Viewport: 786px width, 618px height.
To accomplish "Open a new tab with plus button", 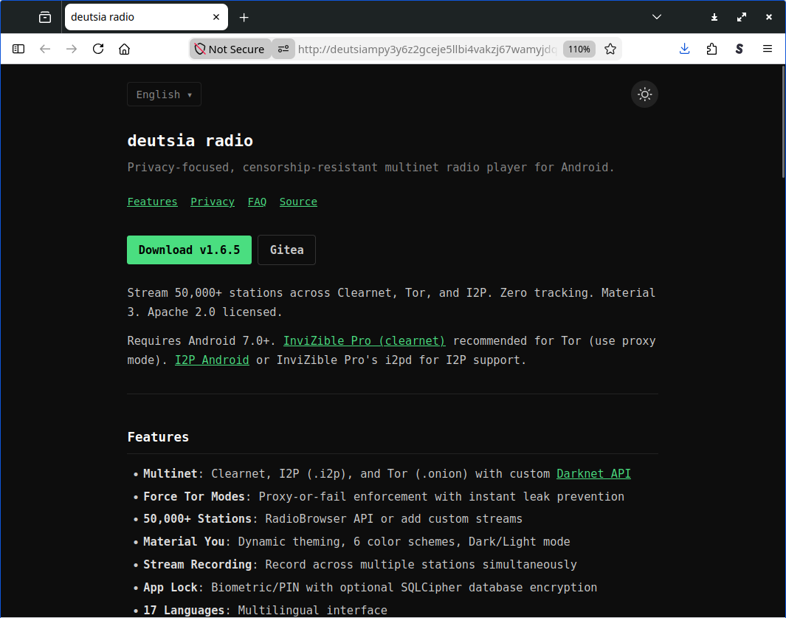I will coord(244,18).
